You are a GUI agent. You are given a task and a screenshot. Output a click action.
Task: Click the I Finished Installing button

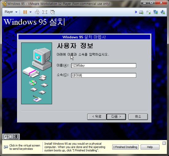pos(125,147)
